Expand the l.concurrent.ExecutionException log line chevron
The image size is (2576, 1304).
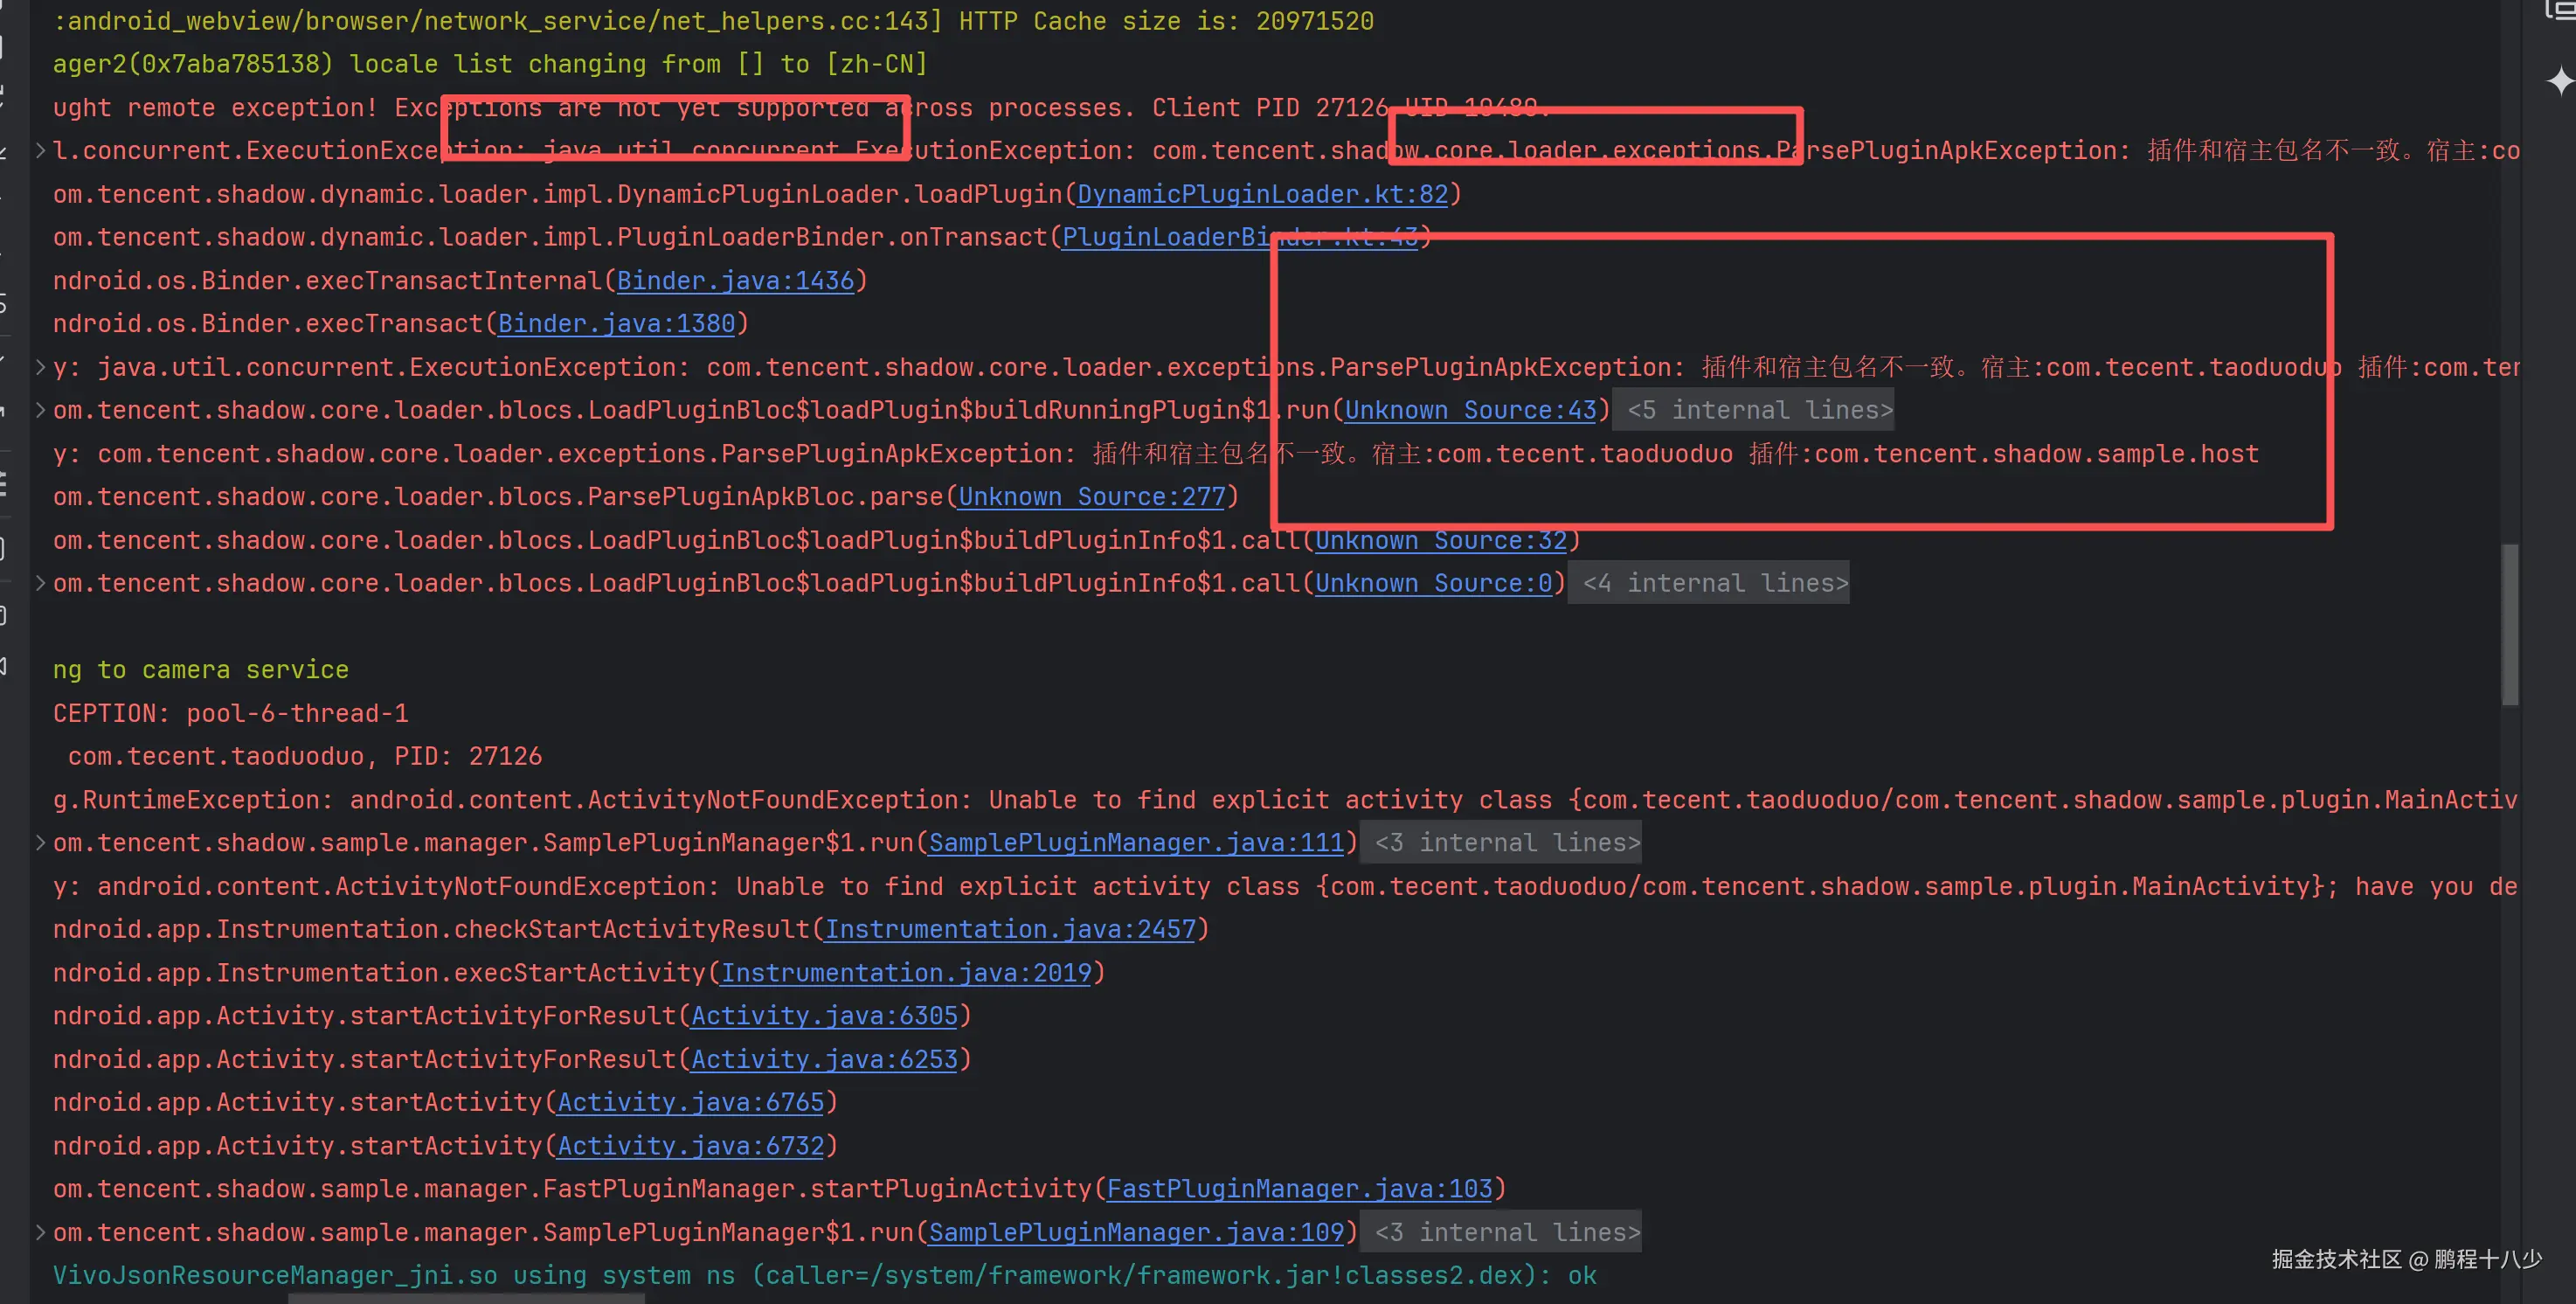(x=40, y=151)
